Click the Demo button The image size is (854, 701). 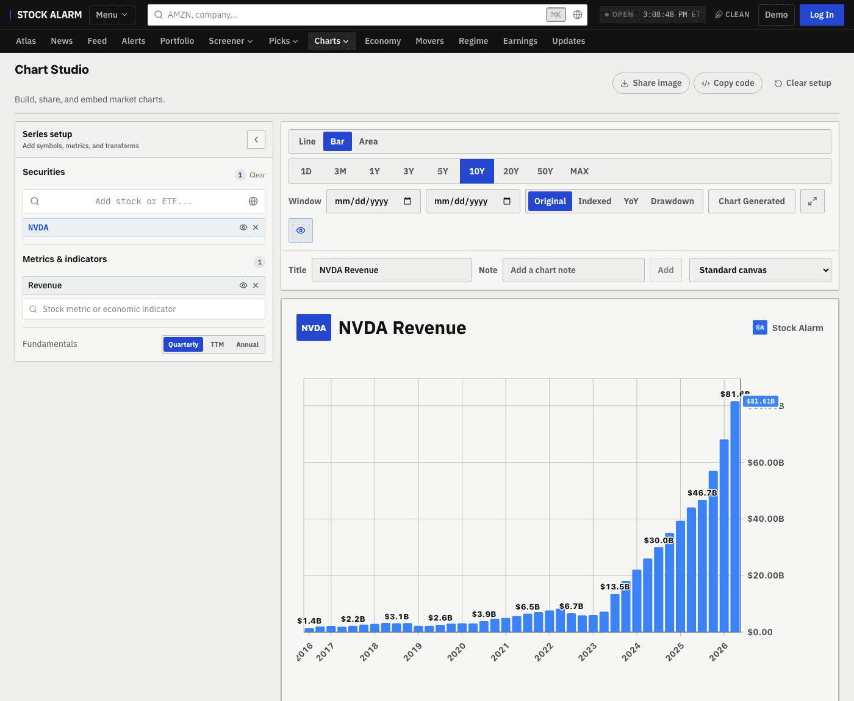click(x=776, y=15)
